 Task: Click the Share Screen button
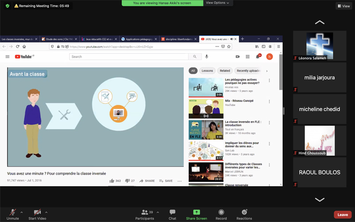click(197, 214)
